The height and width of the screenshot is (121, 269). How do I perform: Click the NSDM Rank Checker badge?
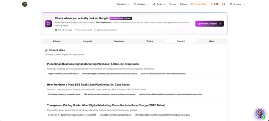(121, 18)
